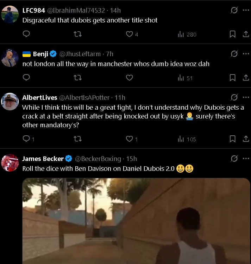Open the @AlbertIsAPotter handle link

pos(84,97)
